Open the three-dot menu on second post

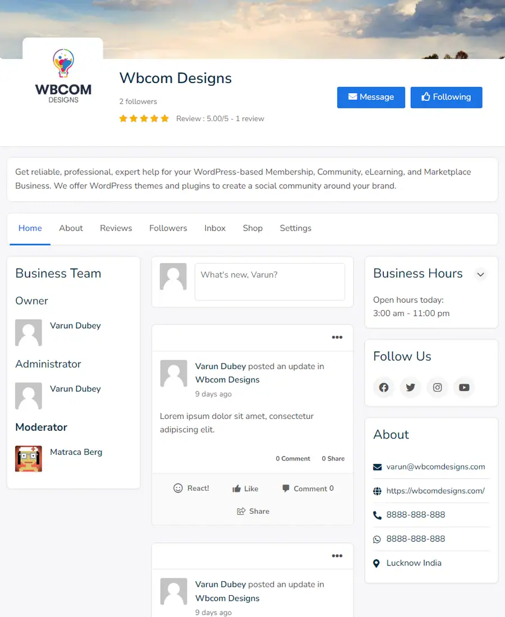(337, 556)
